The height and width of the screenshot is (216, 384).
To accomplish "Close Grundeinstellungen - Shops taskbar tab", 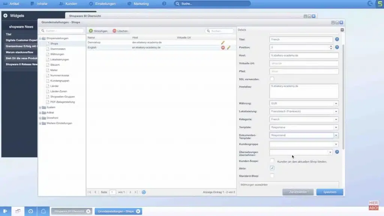I will coord(138,211).
